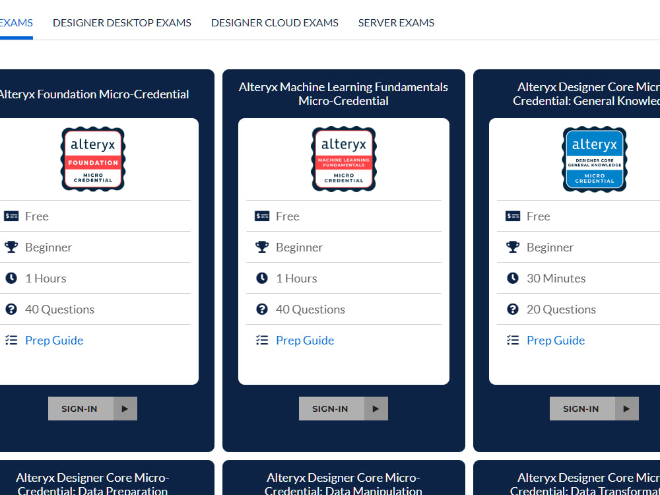Click the question mark icon on Foundation card
Screen dimensions: 660x495
(11, 309)
